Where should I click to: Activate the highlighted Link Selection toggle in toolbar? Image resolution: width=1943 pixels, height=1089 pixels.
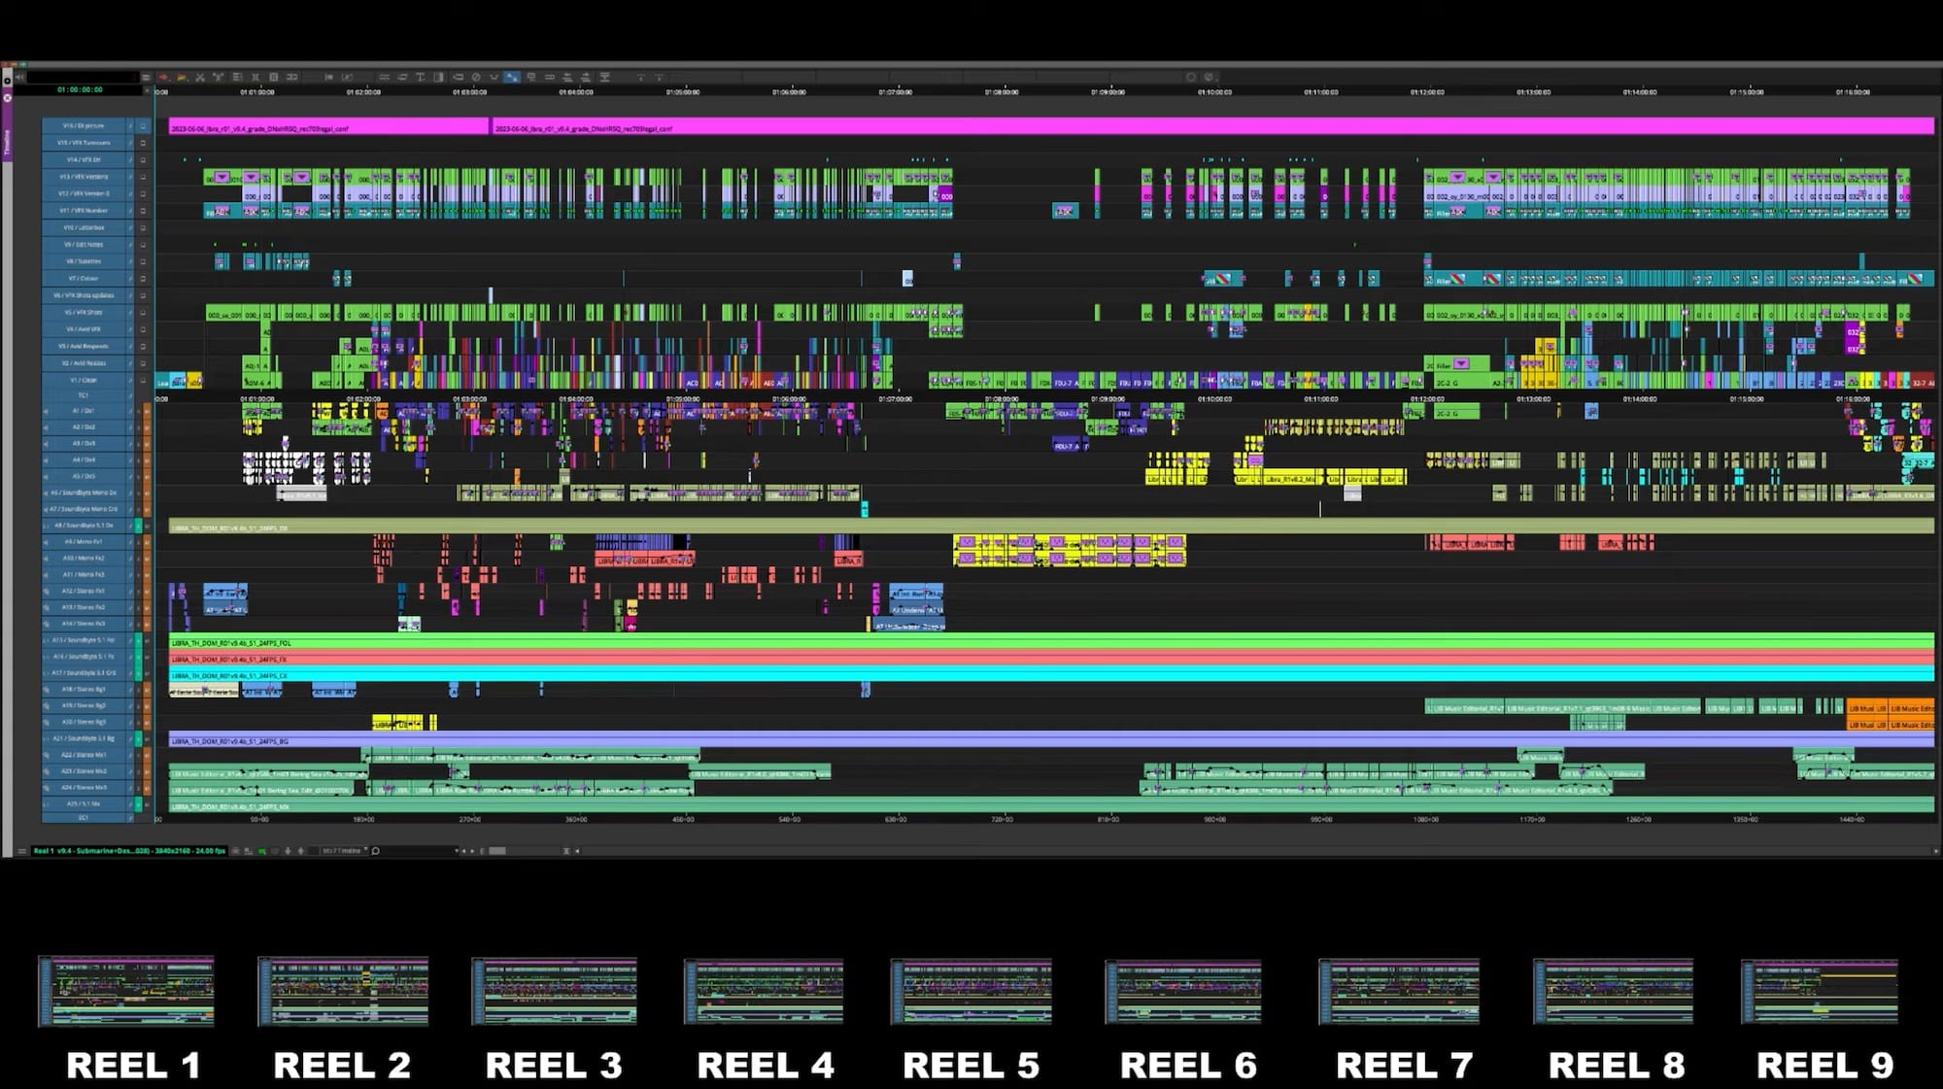[512, 77]
